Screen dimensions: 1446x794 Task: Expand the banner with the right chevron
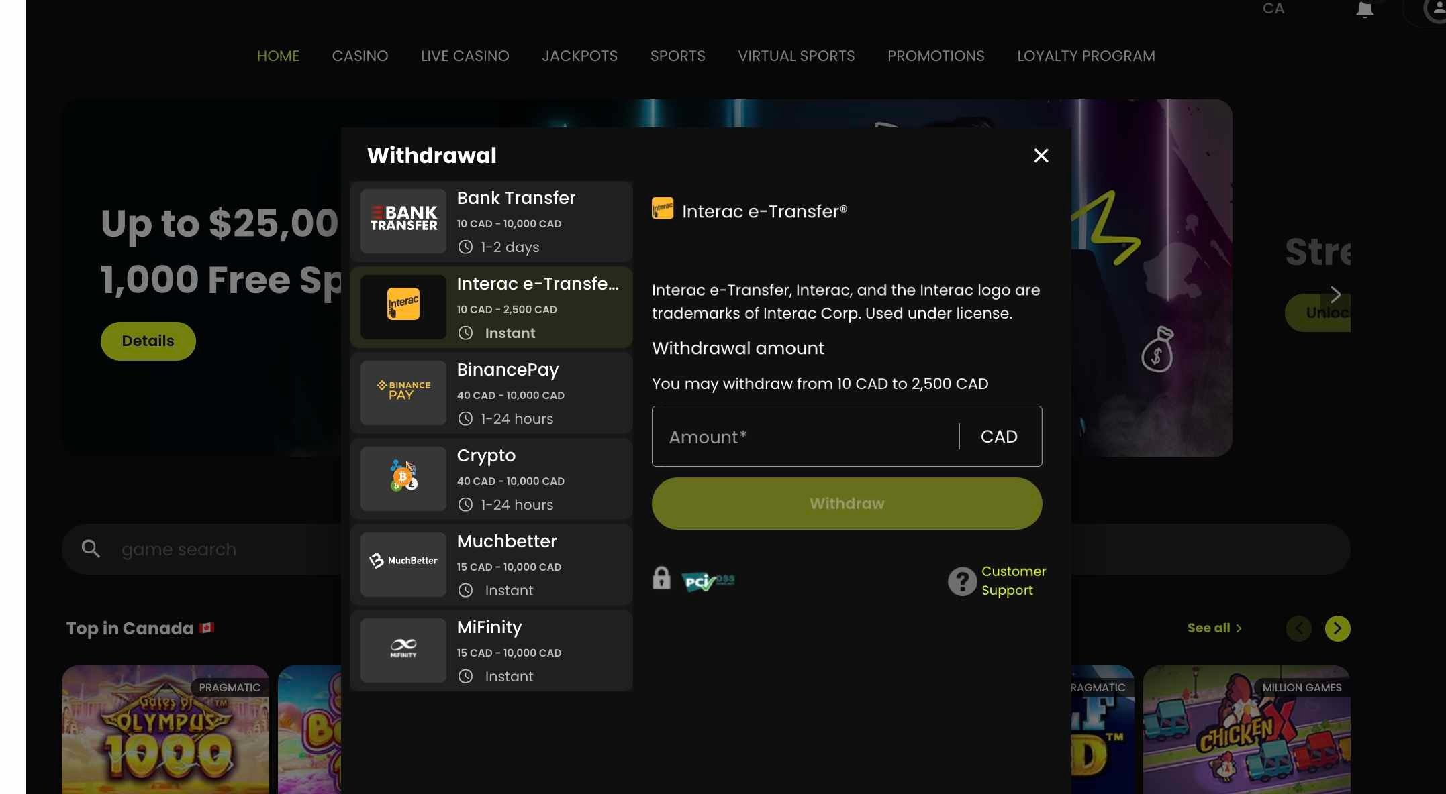pos(1337,294)
